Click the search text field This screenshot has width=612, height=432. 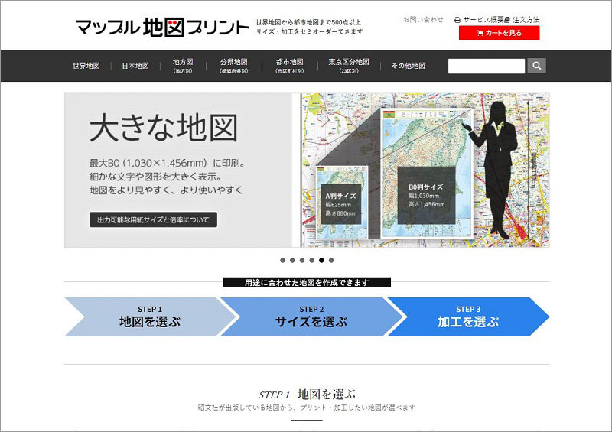[x=487, y=66]
